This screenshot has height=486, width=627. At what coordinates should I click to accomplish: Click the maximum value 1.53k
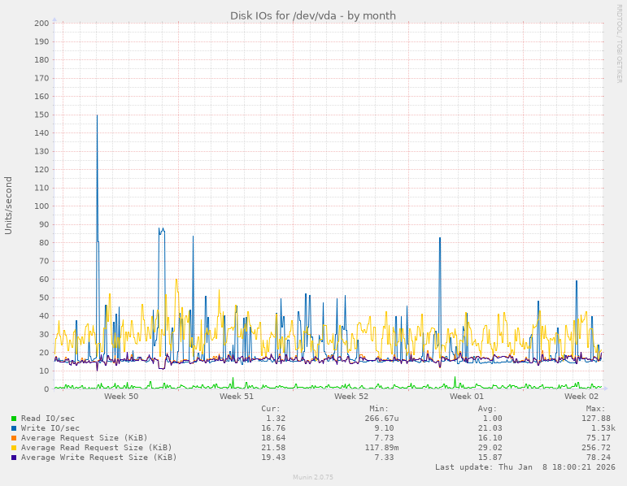point(603,428)
